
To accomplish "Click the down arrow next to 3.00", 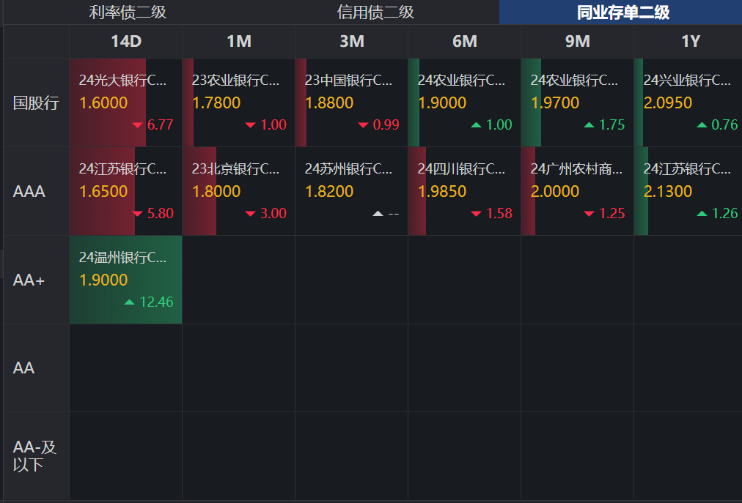I will coord(250,214).
